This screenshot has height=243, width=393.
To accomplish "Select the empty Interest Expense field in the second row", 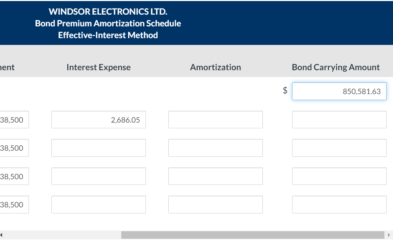I will (x=99, y=148).
